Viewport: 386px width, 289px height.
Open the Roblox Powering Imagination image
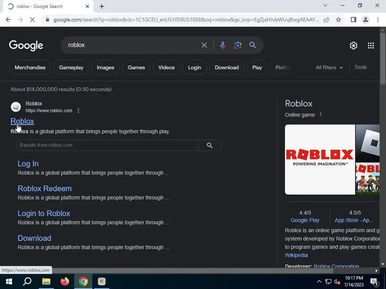[320, 160]
